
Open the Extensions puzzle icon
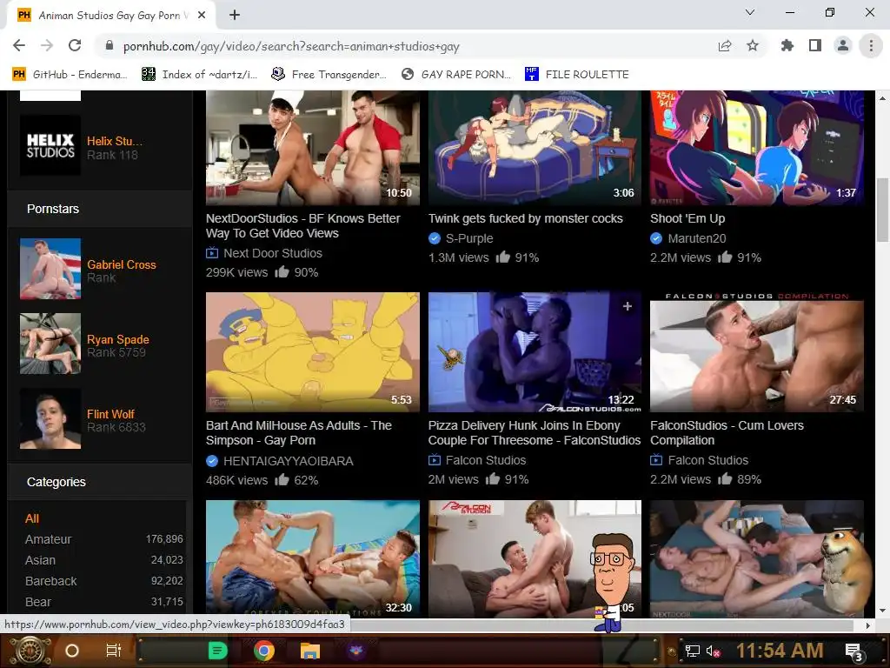click(787, 46)
